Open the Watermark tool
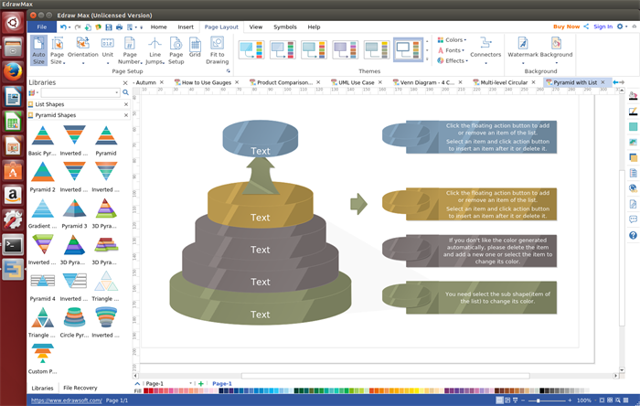Screen dimensions: 640x406 [524, 48]
